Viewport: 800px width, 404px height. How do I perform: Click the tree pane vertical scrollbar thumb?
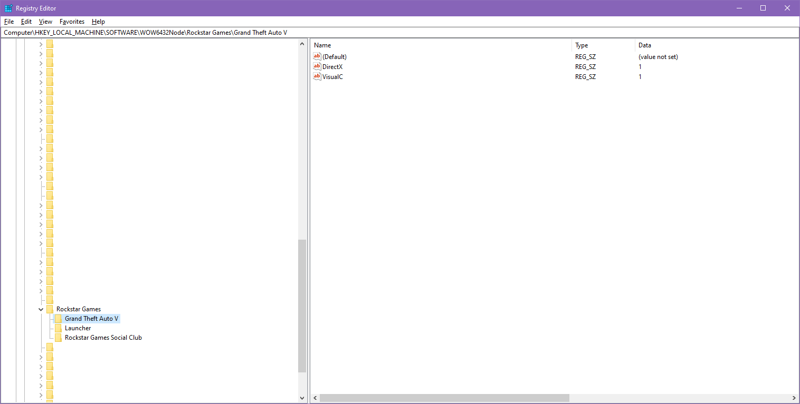(302, 306)
